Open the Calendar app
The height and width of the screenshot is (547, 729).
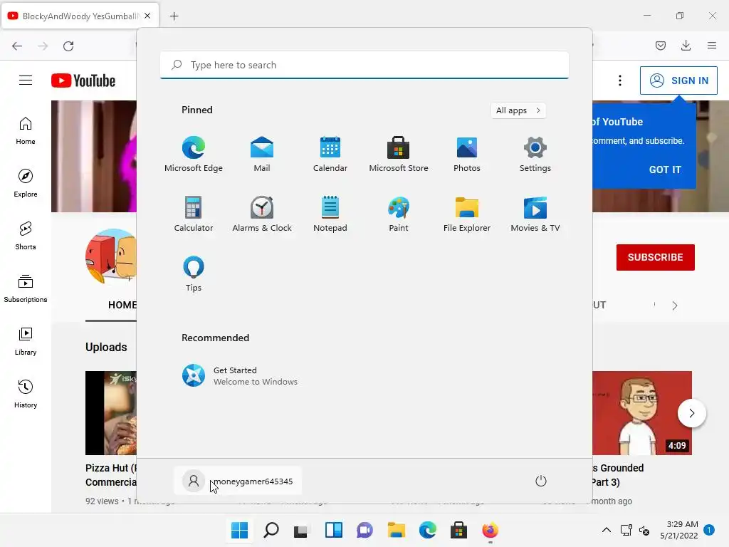coord(330,155)
